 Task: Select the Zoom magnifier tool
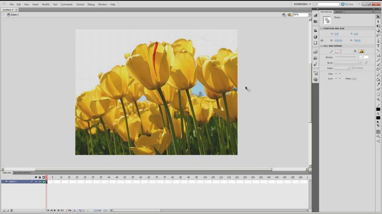point(378,99)
